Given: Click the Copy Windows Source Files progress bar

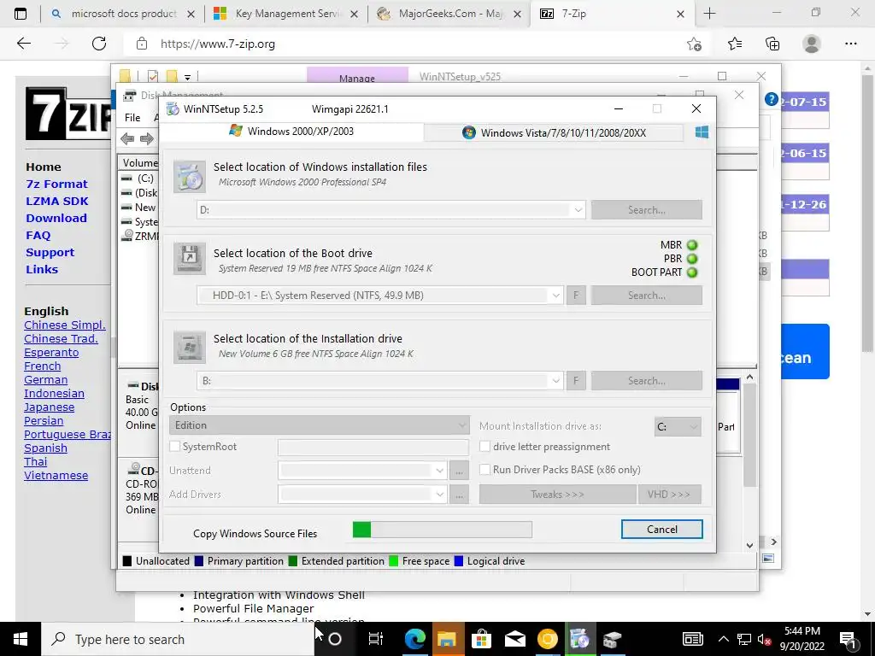Looking at the screenshot, I should 442,530.
